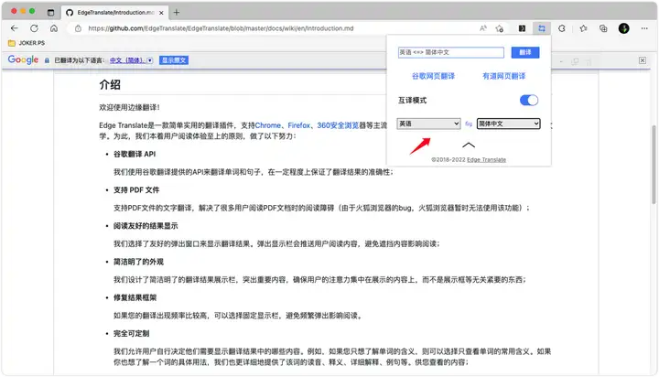Click the 谷歌网页翻译 link
This screenshot has height=377, width=659.
[433, 76]
